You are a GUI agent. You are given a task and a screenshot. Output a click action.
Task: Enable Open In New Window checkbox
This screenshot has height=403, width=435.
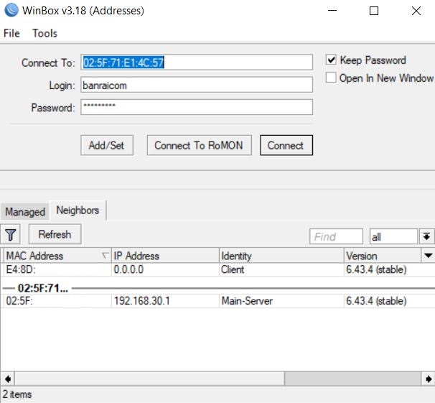pos(331,78)
